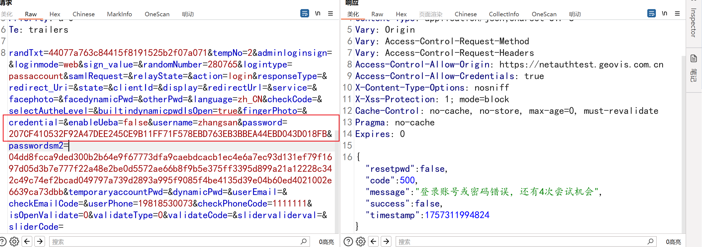
Task: Open the response panel hamburger menu
Action: click(677, 13)
